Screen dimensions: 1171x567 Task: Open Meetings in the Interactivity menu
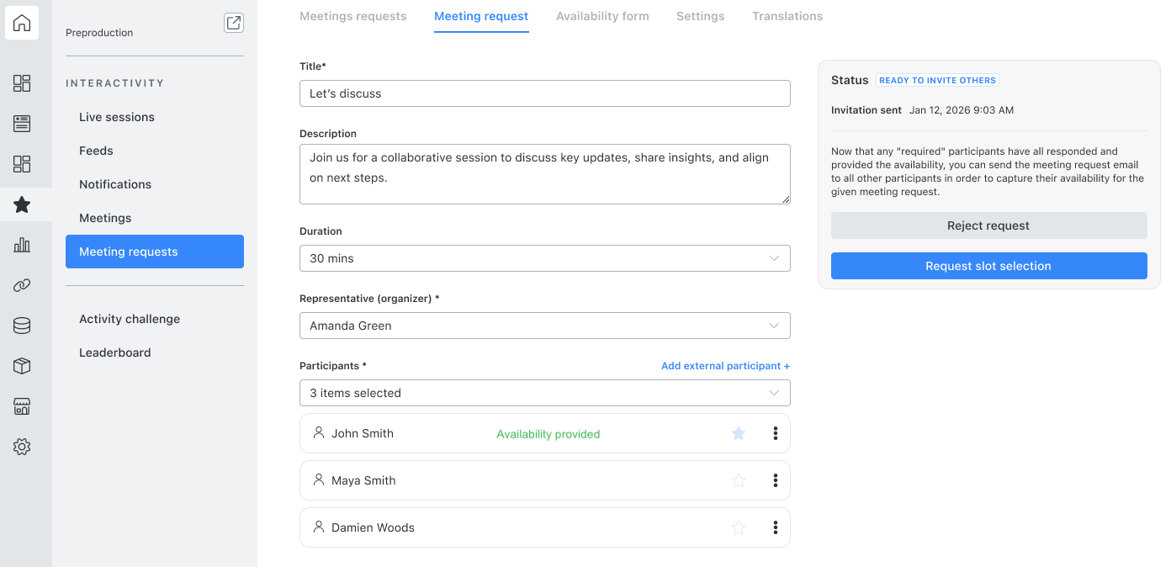[155, 218]
